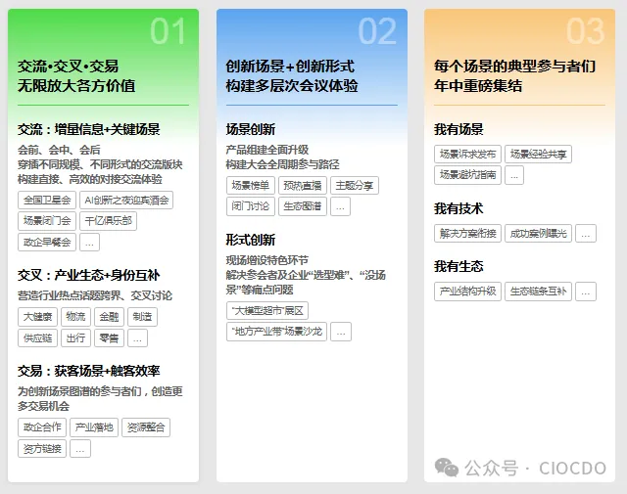627x494 pixels.
Task: Expand the ellipsis after 场景避坑指南
Action: point(514,175)
